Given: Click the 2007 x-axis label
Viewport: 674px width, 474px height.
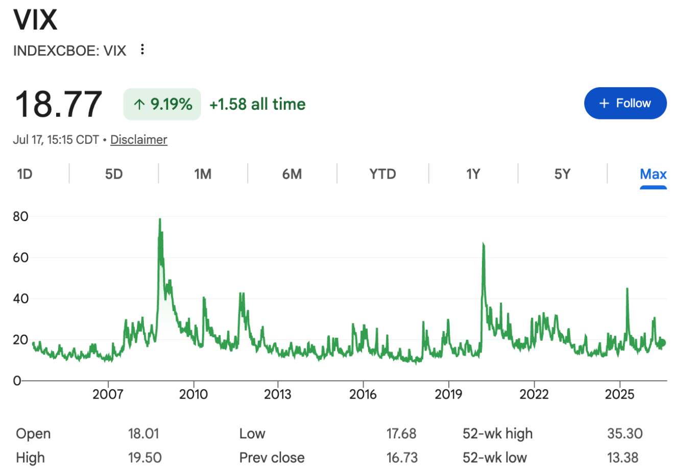Looking at the screenshot, I should (x=108, y=394).
